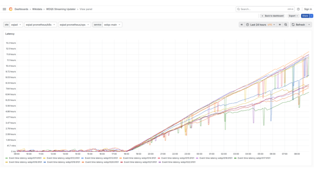The height and width of the screenshot is (170, 318).
Task: Click the Grafana logo icon
Action: [11, 9]
